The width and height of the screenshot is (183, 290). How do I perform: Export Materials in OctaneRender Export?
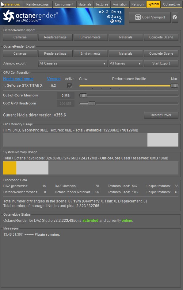pos(126,53)
